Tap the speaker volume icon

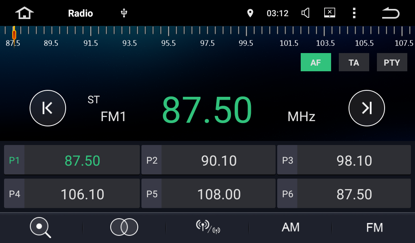(x=306, y=13)
